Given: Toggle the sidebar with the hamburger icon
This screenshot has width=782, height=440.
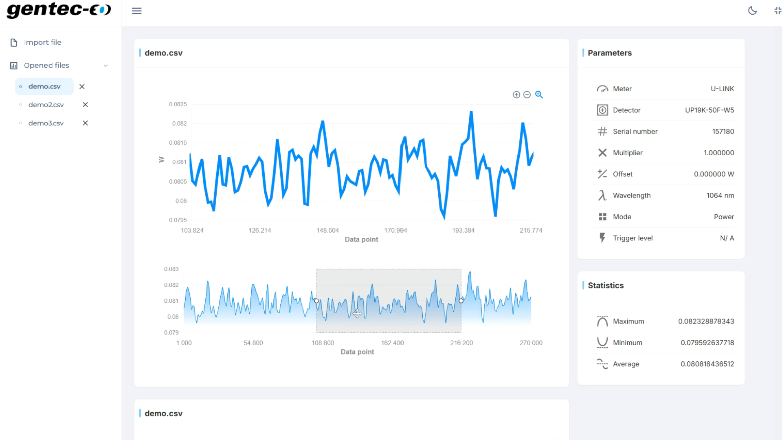Looking at the screenshot, I should (136, 11).
